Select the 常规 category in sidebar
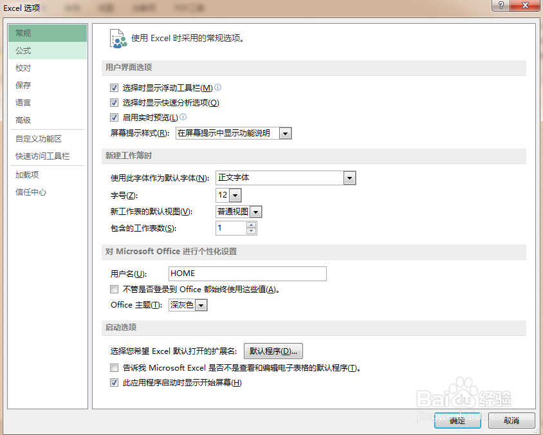The height and width of the screenshot is (435, 543). pyautogui.click(x=48, y=33)
